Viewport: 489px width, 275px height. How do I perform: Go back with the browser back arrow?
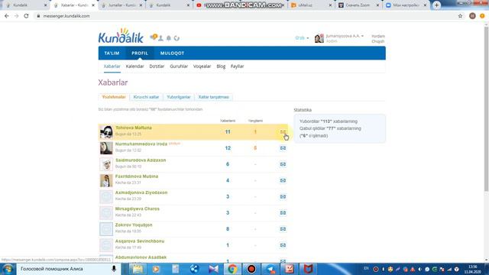coord(7,16)
